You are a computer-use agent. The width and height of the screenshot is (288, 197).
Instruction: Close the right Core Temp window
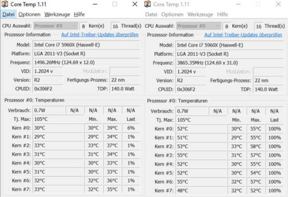(279, 4)
